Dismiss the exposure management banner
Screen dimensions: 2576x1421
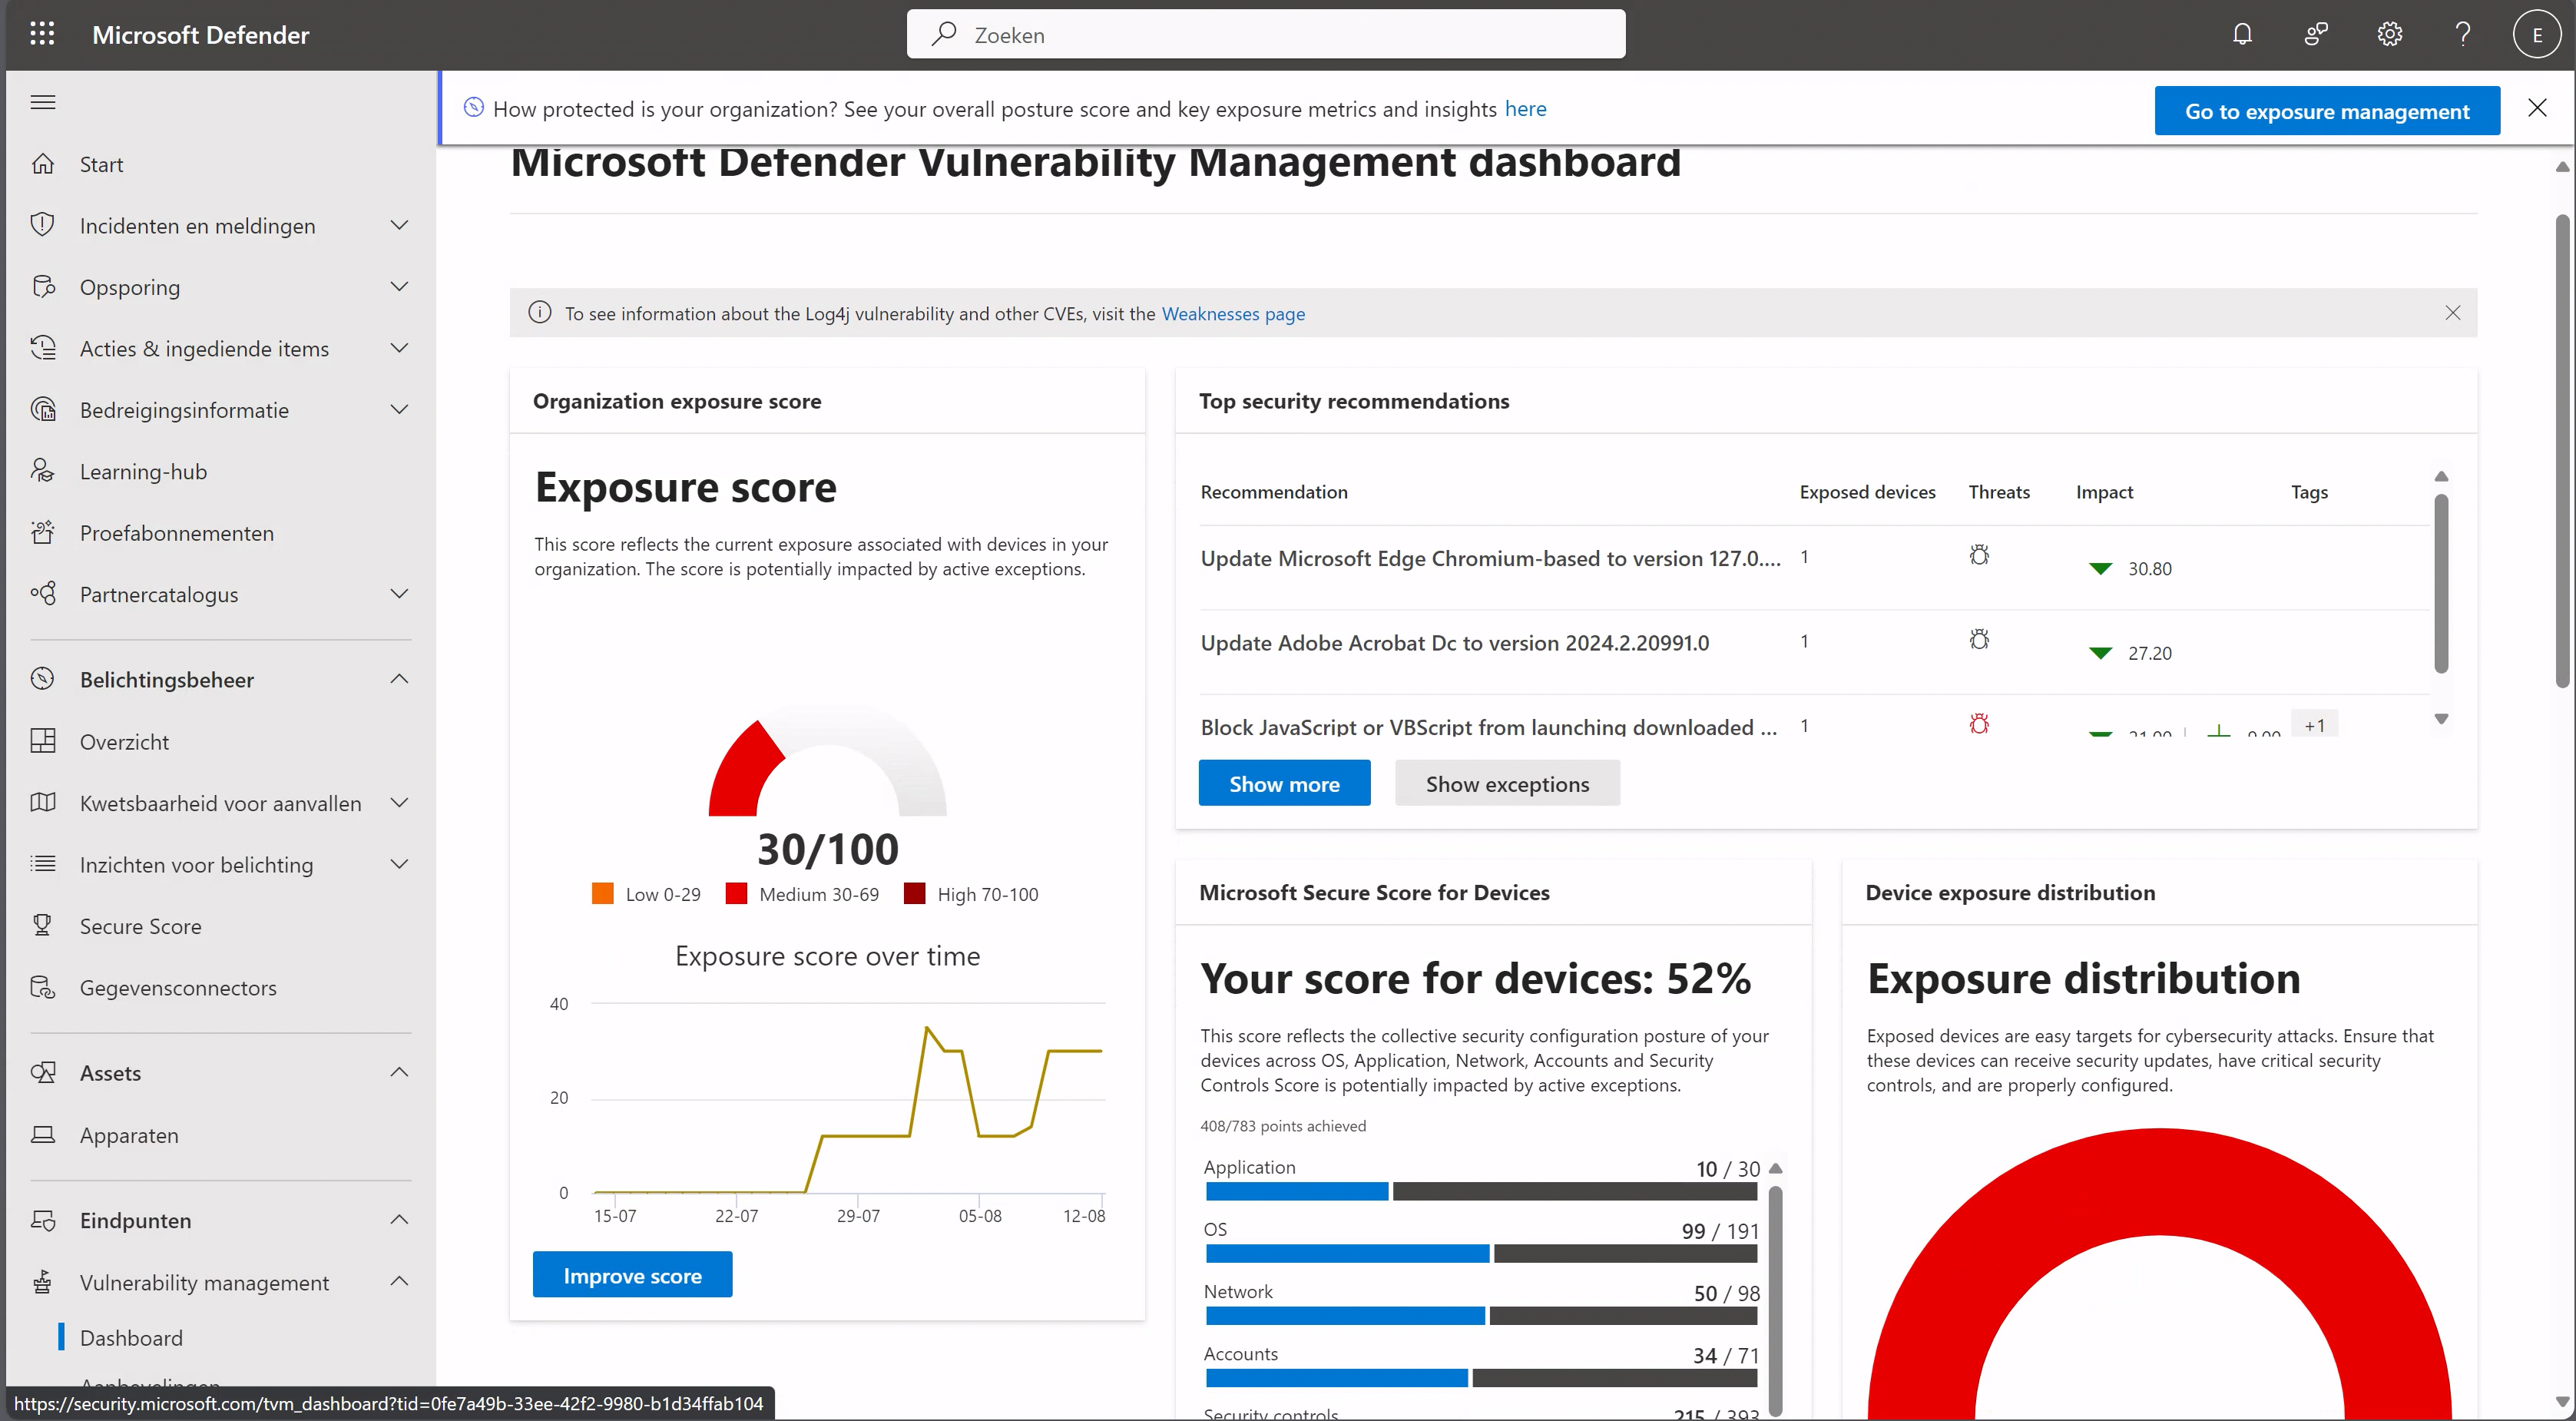[x=2537, y=108]
